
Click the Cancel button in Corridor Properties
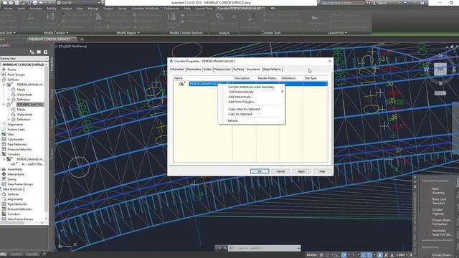[x=280, y=171]
